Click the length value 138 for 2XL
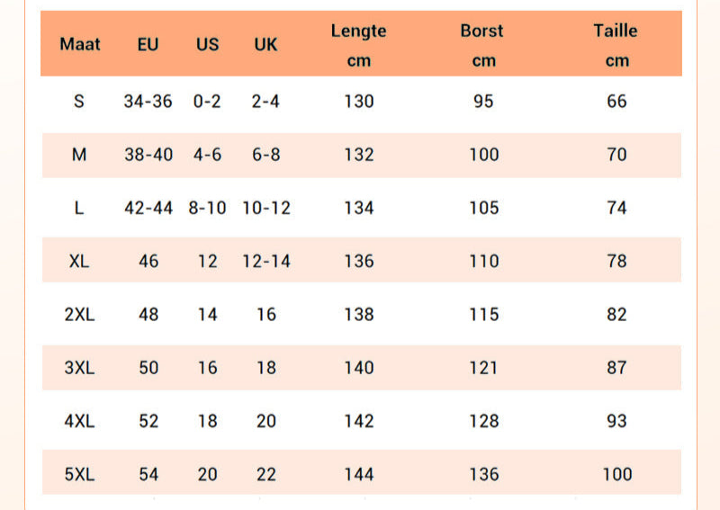This screenshot has height=510, width=720. pos(358,315)
